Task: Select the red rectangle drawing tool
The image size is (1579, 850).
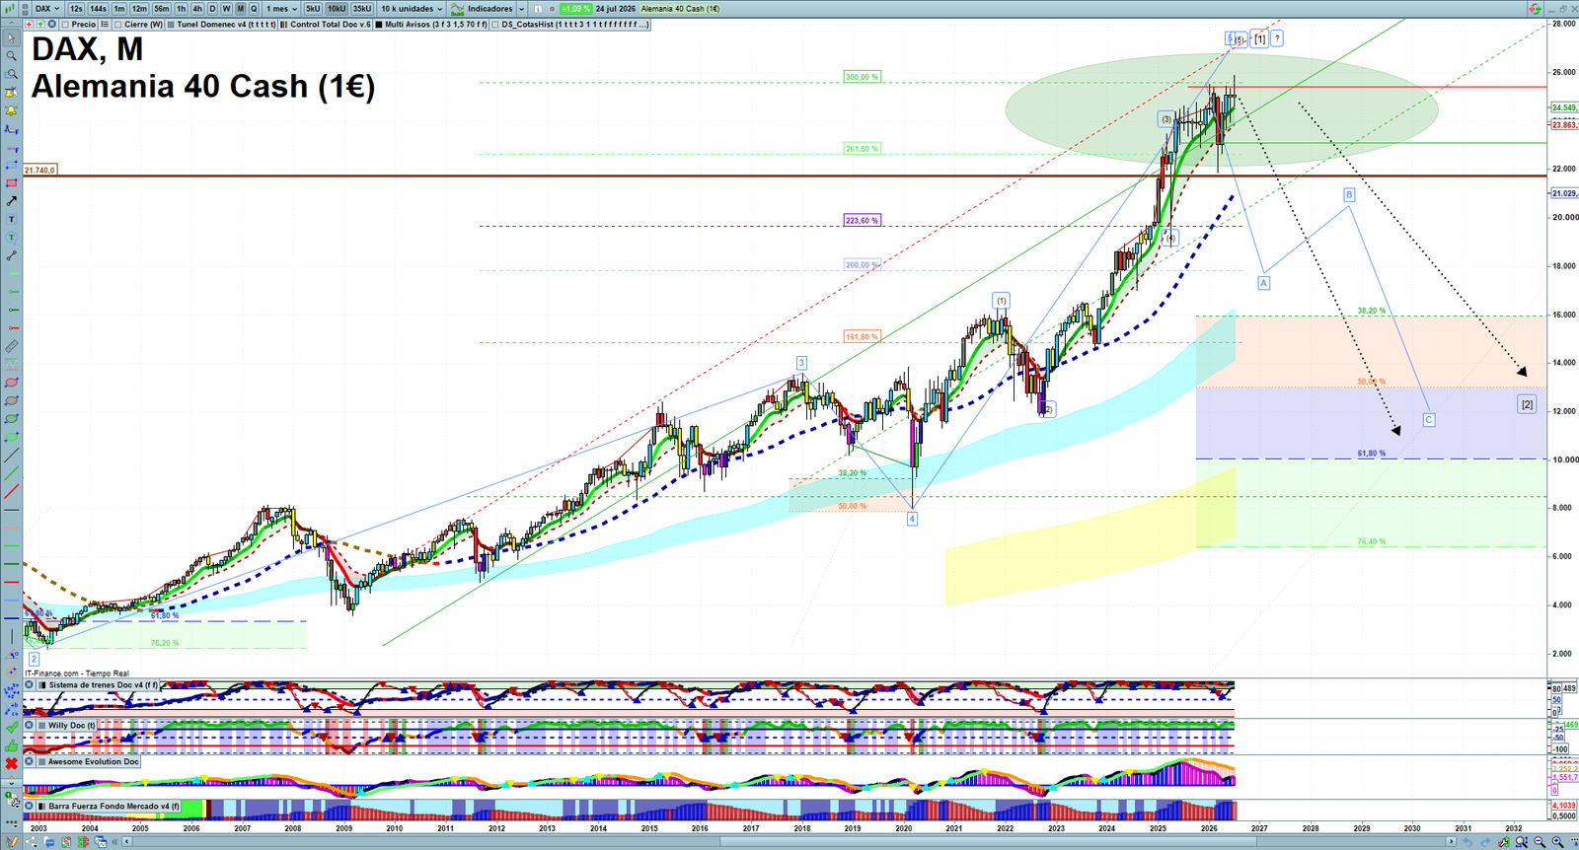Action: coord(11,182)
